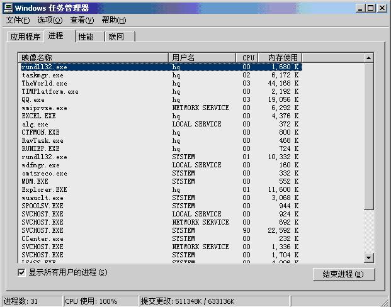Select the EXCEL.EXE process
Viewport: 391px width, 307px height.
tap(161, 116)
